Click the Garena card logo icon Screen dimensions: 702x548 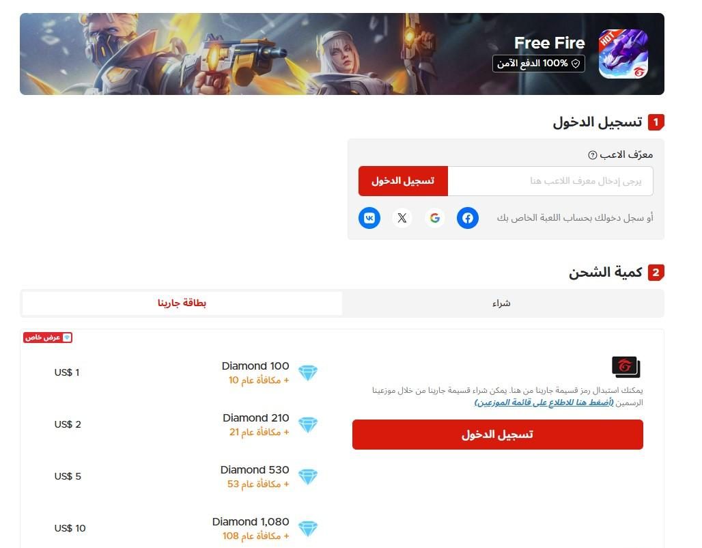coord(626,366)
